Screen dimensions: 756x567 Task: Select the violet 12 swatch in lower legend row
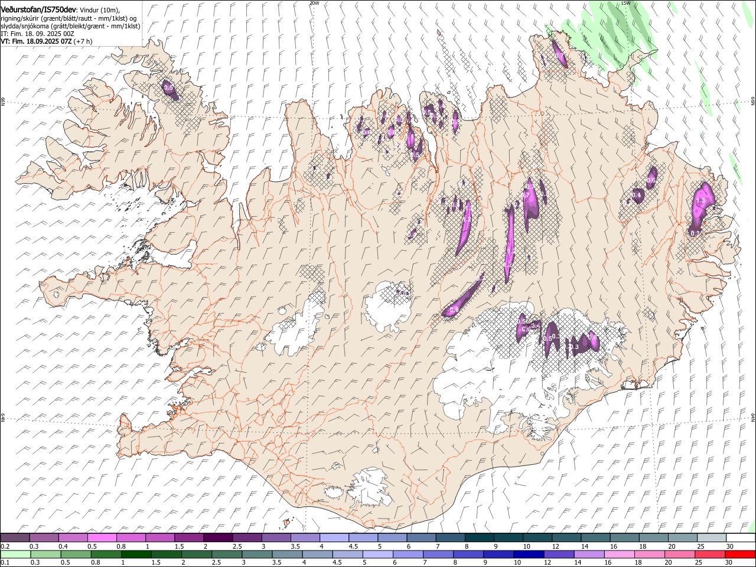(x=558, y=555)
